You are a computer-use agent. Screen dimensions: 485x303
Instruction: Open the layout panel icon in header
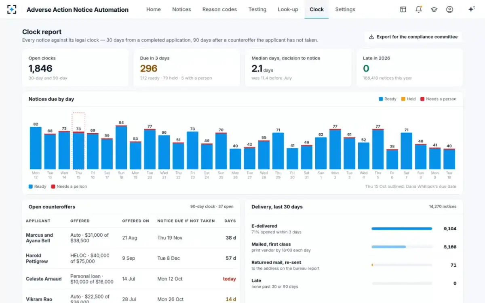[403, 9]
